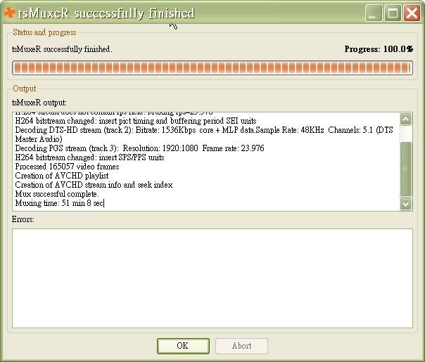Click the Abort button

241,346
